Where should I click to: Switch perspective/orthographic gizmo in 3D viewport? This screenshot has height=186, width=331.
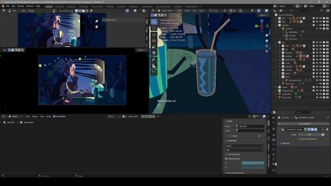click(267, 51)
